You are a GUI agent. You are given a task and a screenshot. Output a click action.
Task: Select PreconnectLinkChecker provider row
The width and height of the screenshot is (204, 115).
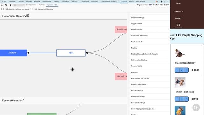point(149,78)
